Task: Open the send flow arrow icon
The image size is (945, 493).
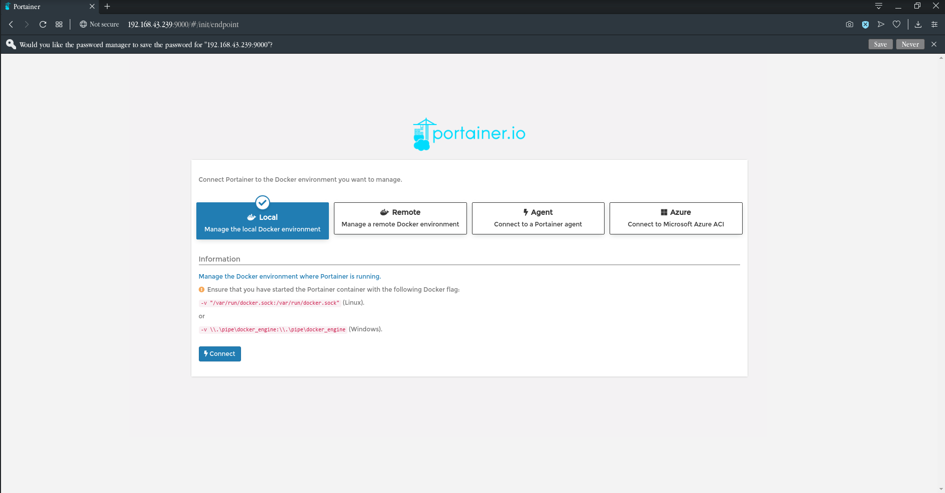Action: (881, 24)
